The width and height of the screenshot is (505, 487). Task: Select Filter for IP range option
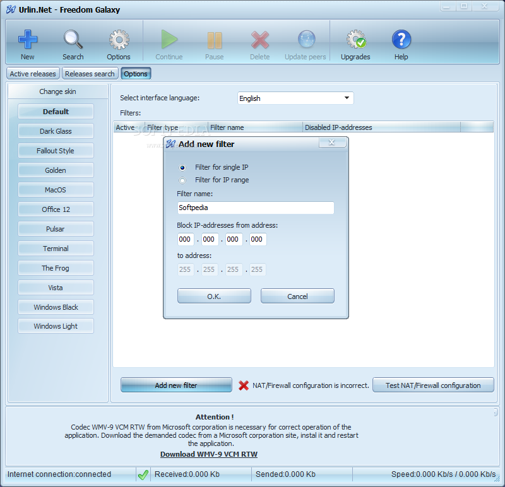click(182, 180)
